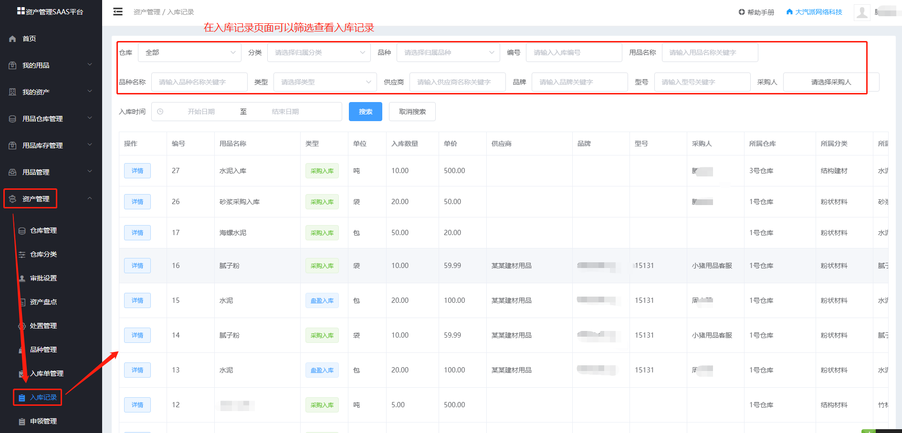
Task: Expand the 用品仓库管理 menu chevron
Action: [x=90, y=118]
